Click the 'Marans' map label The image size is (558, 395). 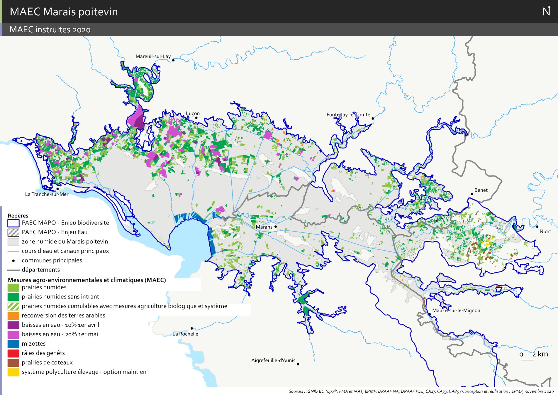[264, 227]
